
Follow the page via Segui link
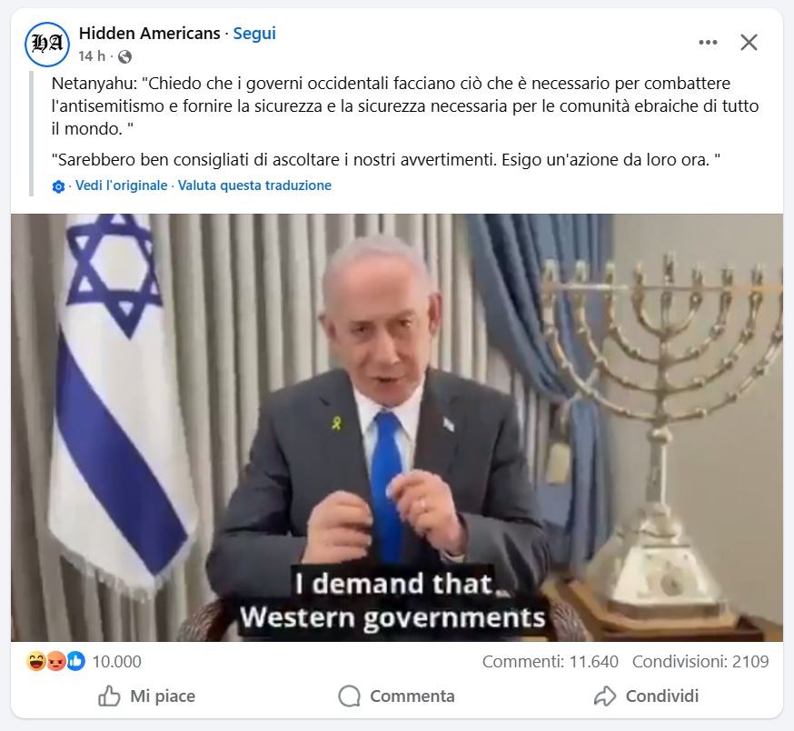pyautogui.click(x=254, y=34)
